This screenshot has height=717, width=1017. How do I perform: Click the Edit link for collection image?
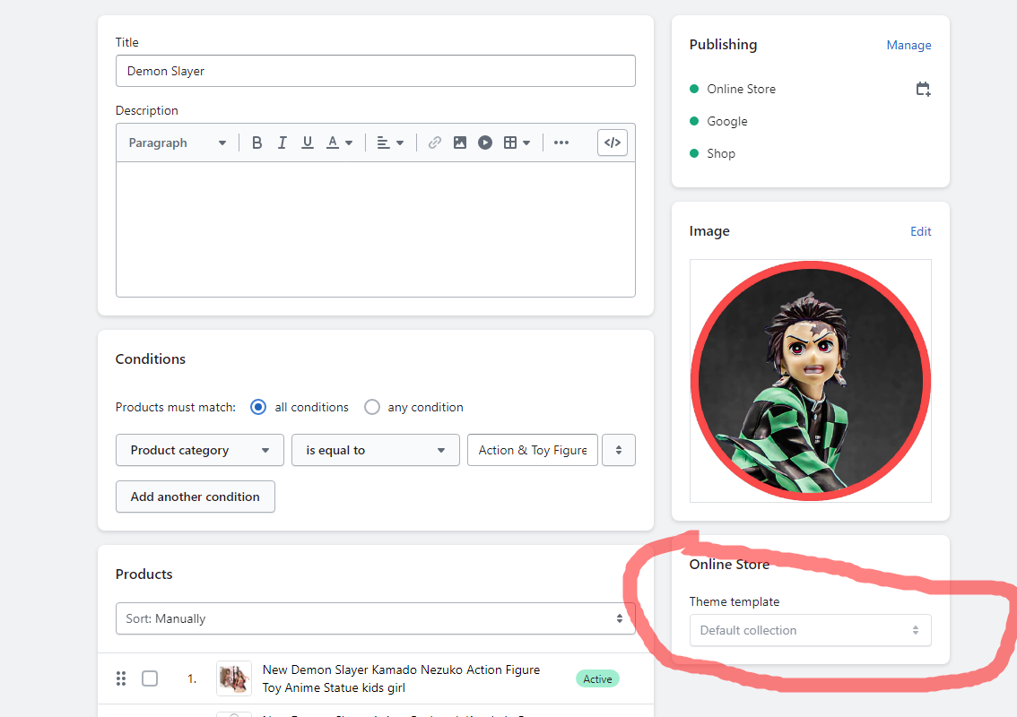[x=920, y=231]
